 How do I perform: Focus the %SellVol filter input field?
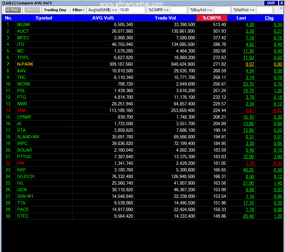tap(265, 10)
